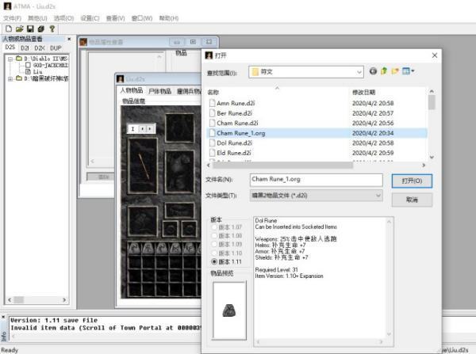476x354 pixels.
Task: Select version 1.10 radio button
Action: [214, 253]
